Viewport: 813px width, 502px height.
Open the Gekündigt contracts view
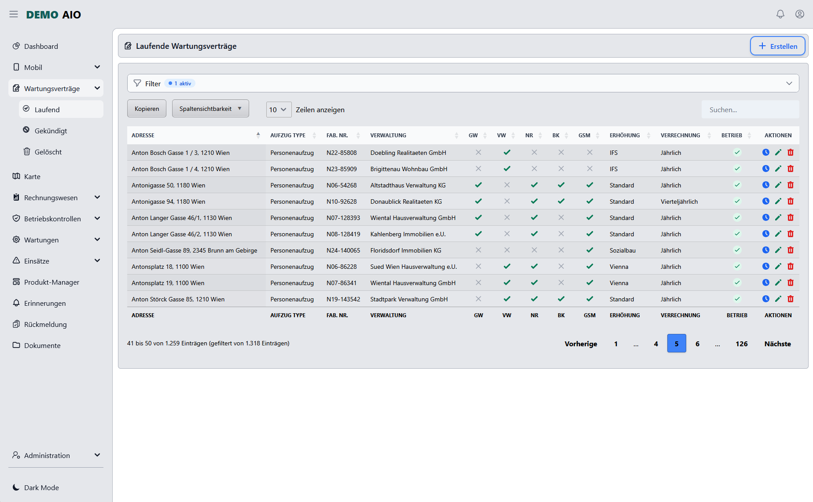[x=61, y=131]
